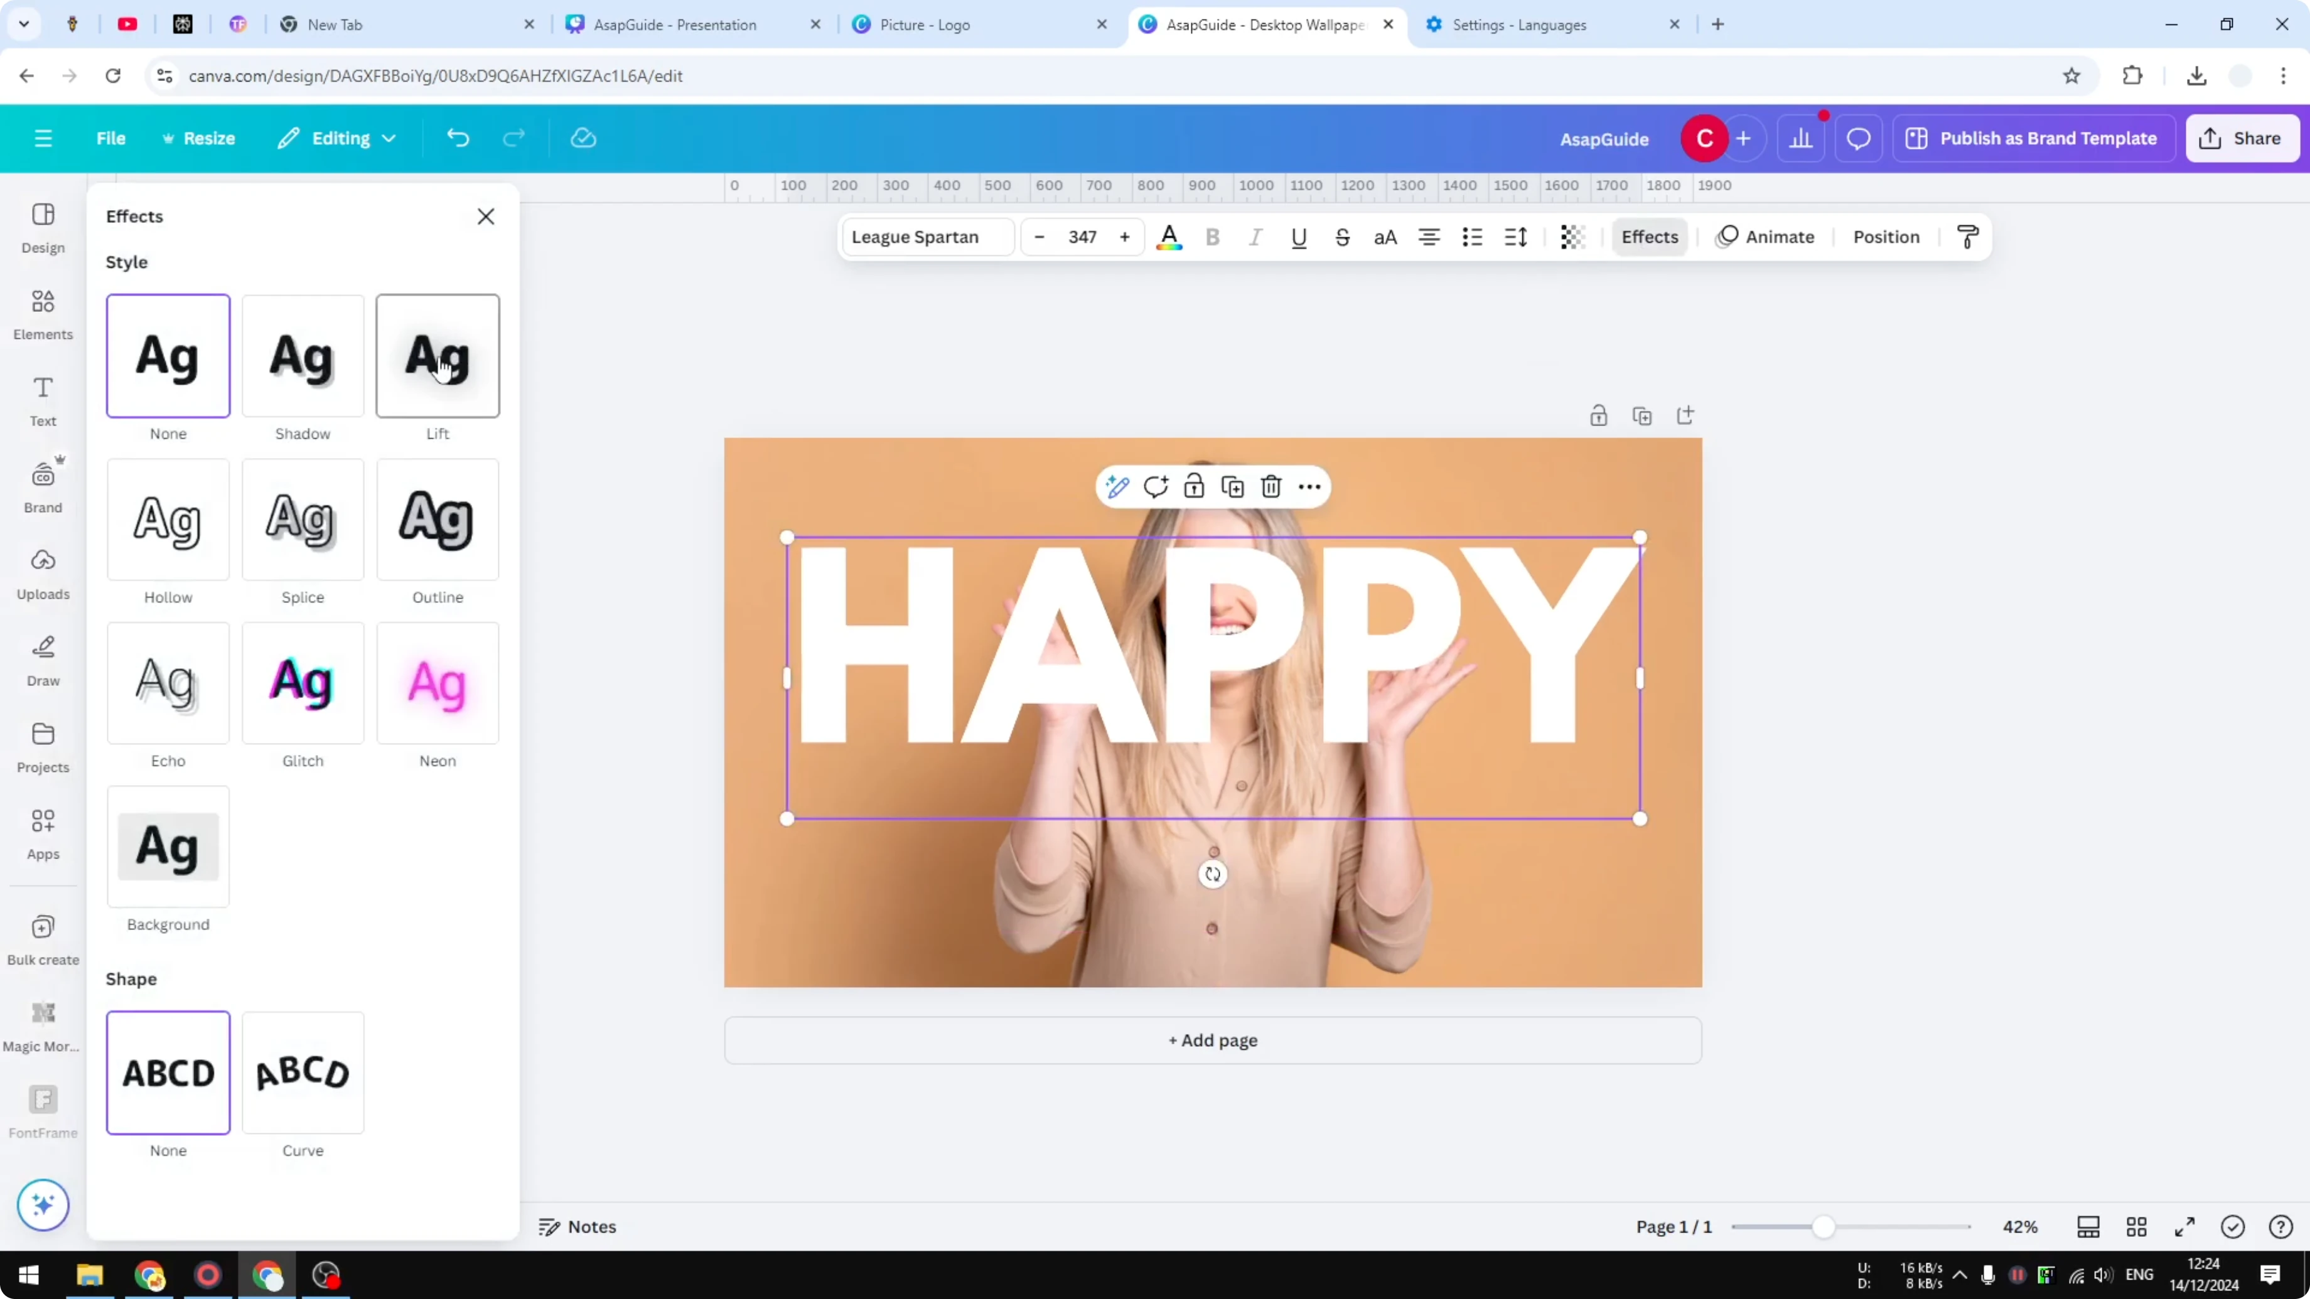The height and width of the screenshot is (1299, 2310).
Task: Open the text alignment options
Action: pos(1429,237)
